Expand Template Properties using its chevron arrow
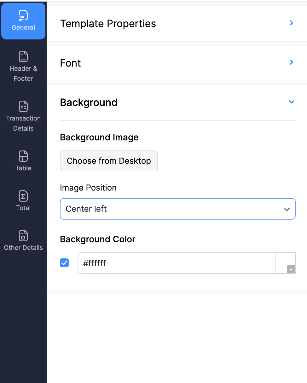This screenshot has width=307, height=383. click(292, 23)
